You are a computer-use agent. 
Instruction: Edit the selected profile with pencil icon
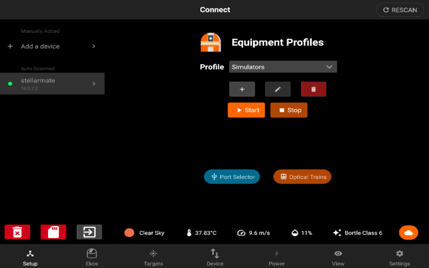(278, 89)
